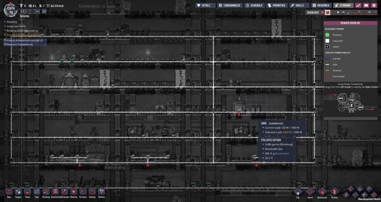381x202 pixels.
Task: Click the Strained circuit health label
Action: point(337,70)
